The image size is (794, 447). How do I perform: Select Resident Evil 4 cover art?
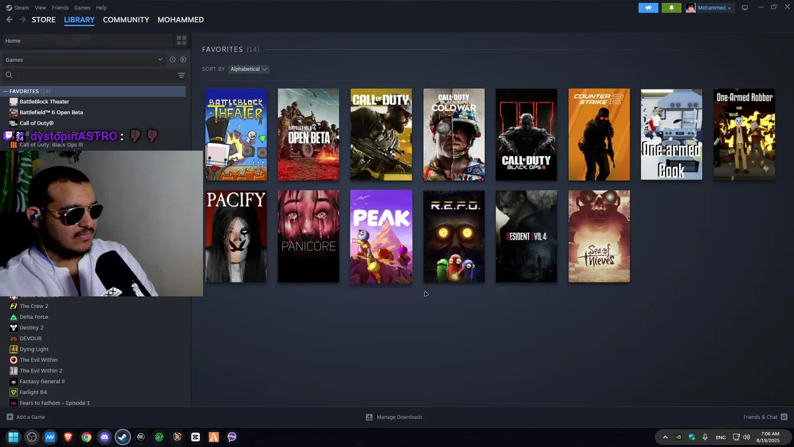pos(526,237)
